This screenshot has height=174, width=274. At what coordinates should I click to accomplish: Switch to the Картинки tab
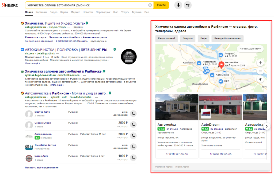click(x=41, y=12)
